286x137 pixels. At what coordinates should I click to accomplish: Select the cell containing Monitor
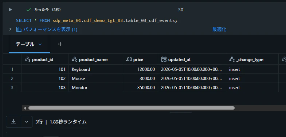tap(96, 87)
